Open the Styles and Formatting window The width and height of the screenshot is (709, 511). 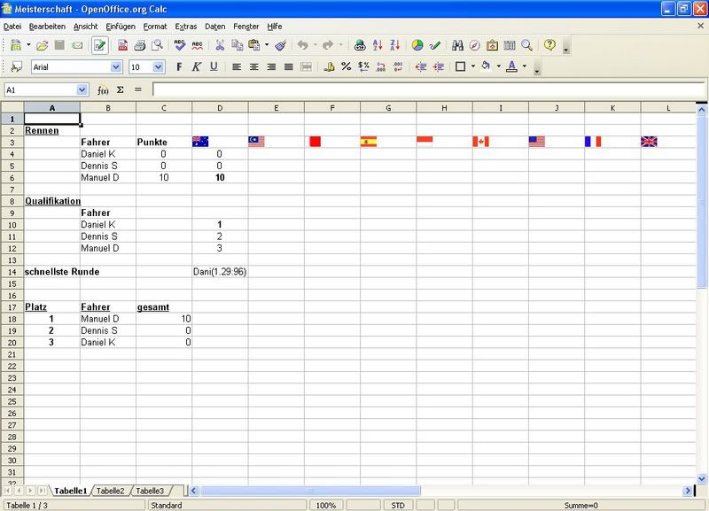coord(16,67)
